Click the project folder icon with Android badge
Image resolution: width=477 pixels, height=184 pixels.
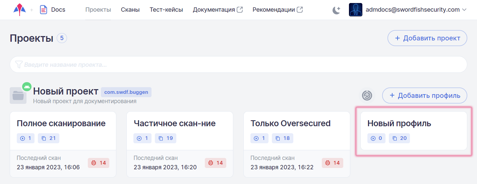(x=18, y=95)
